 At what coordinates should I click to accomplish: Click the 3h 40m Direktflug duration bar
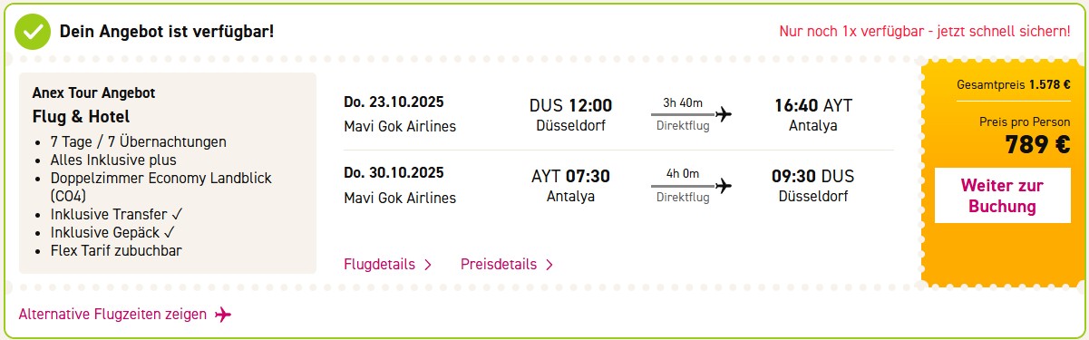pos(683,113)
